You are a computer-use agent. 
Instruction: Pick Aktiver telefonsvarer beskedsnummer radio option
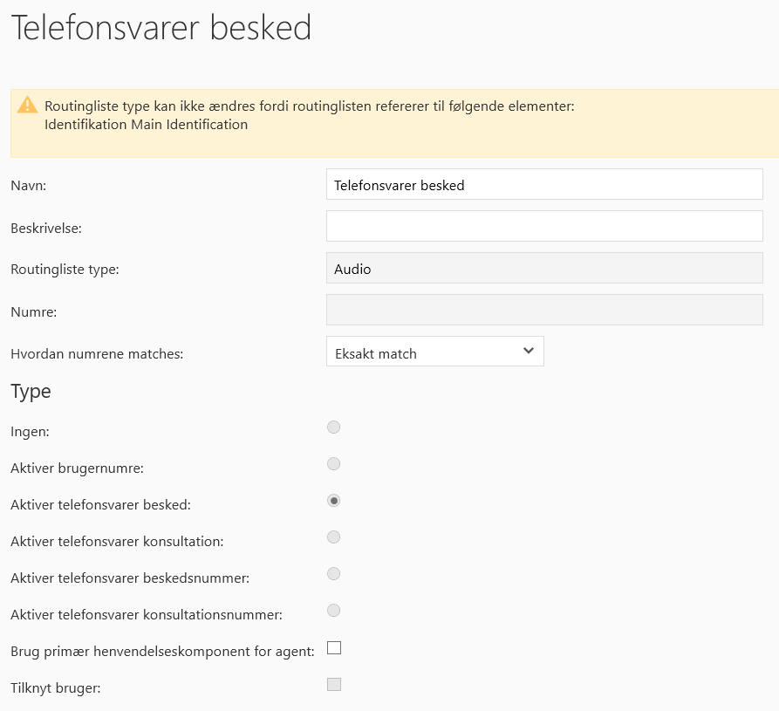tap(333, 574)
